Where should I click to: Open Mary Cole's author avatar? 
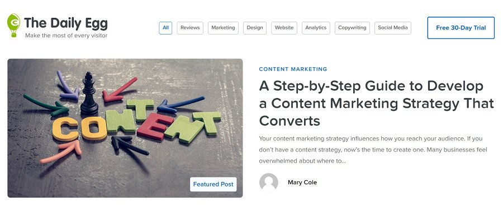tap(268, 183)
